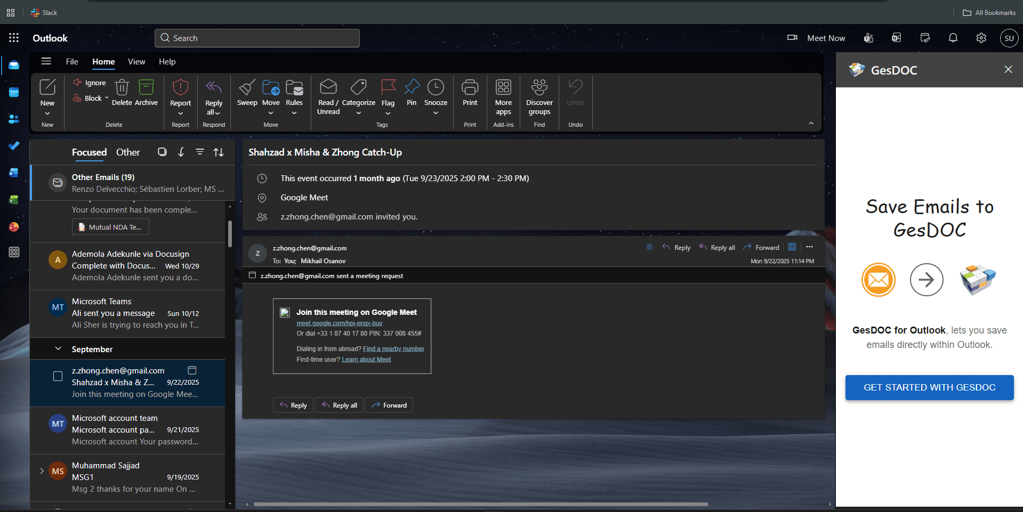Screen dimensions: 1023x512
Task: Open Rules dropdown in ribbon
Action: pos(294,113)
